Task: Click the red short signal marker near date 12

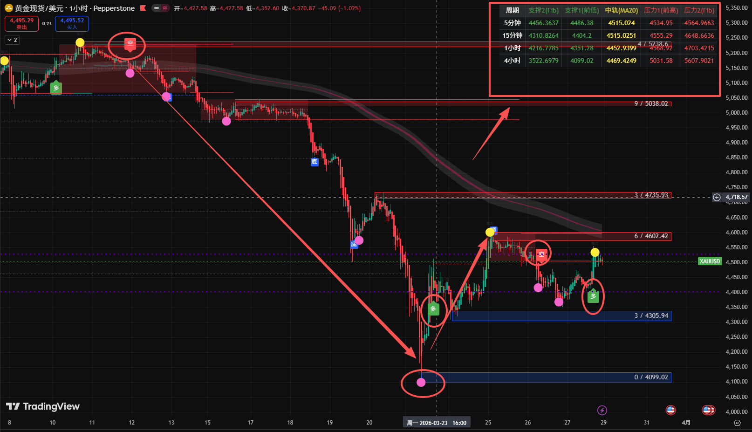Action: pyautogui.click(x=130, y=43)
